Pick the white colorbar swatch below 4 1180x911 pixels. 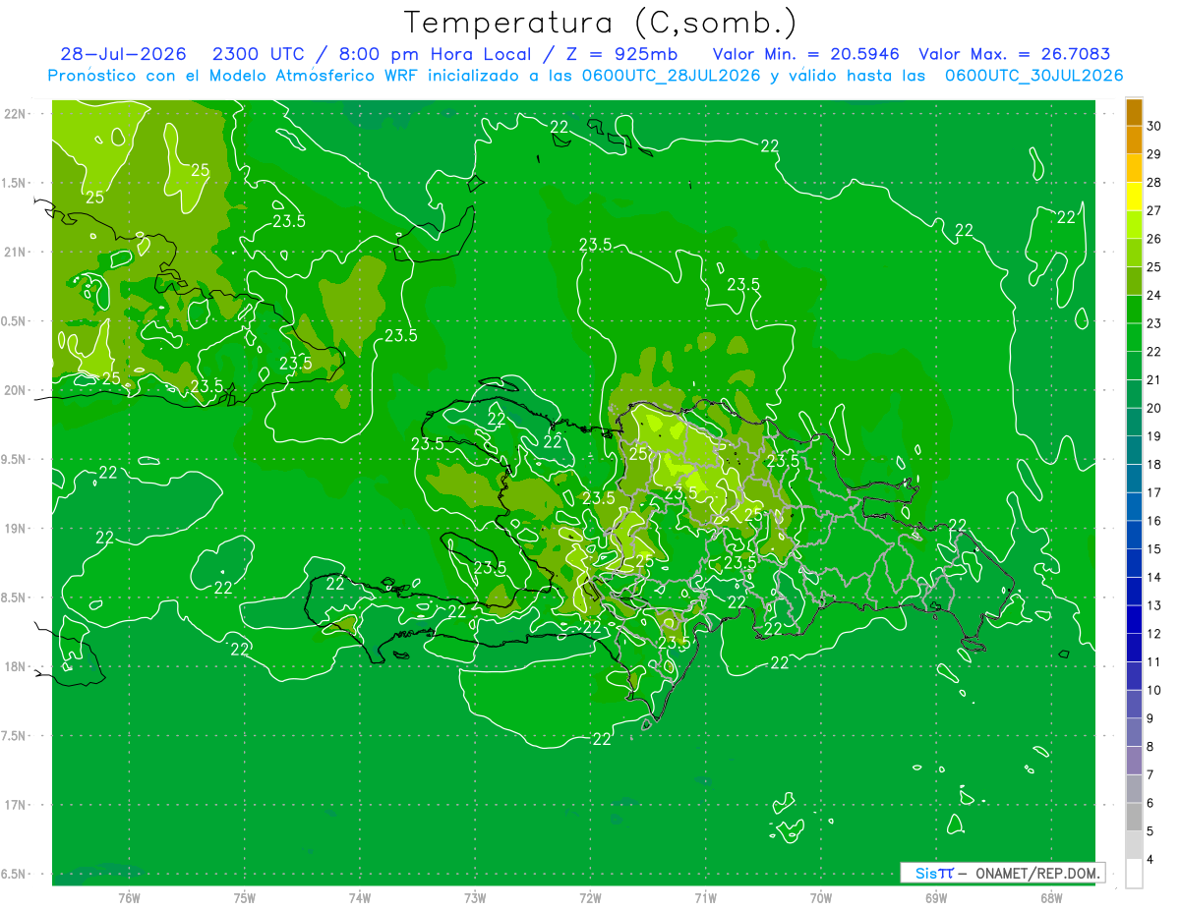click(x=1134, y=874)
